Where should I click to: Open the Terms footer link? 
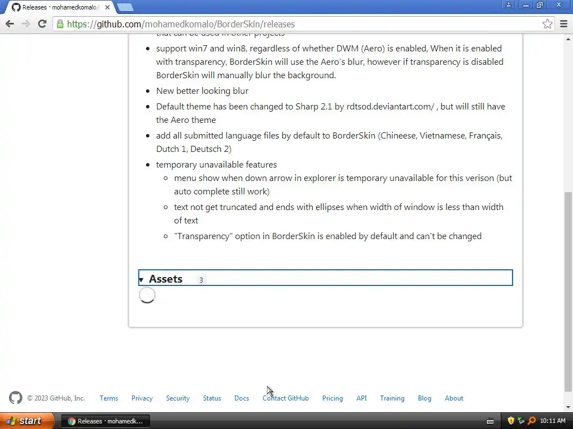[x=109, y=398]
